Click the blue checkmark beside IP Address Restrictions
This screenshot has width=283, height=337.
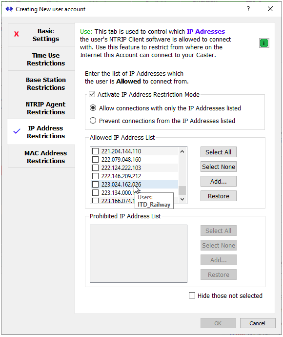(x=17, y=131)
